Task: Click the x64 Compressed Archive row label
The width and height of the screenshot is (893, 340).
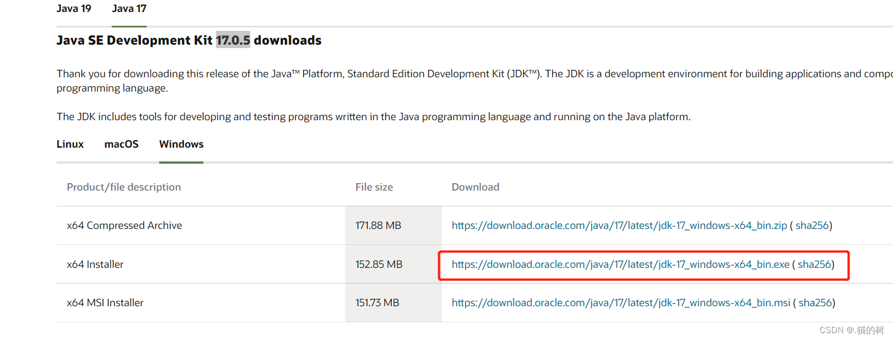Action: 124,226
